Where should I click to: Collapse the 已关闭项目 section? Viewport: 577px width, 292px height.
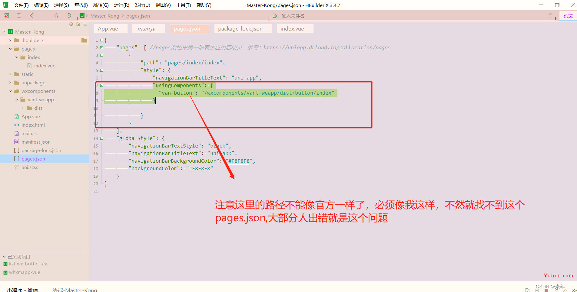[x=4, y=257]
